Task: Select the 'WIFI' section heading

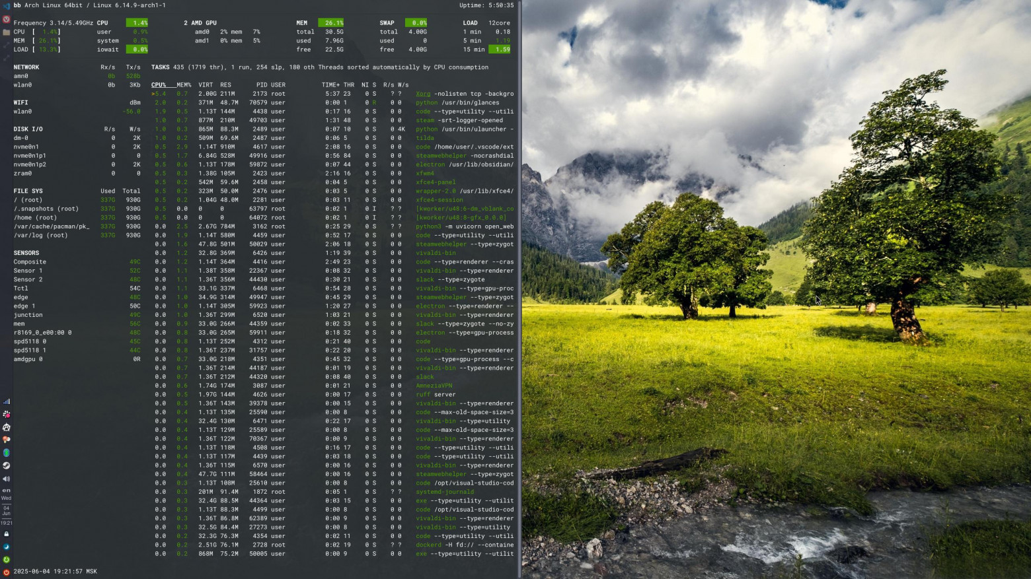Action: click(21, 103)
